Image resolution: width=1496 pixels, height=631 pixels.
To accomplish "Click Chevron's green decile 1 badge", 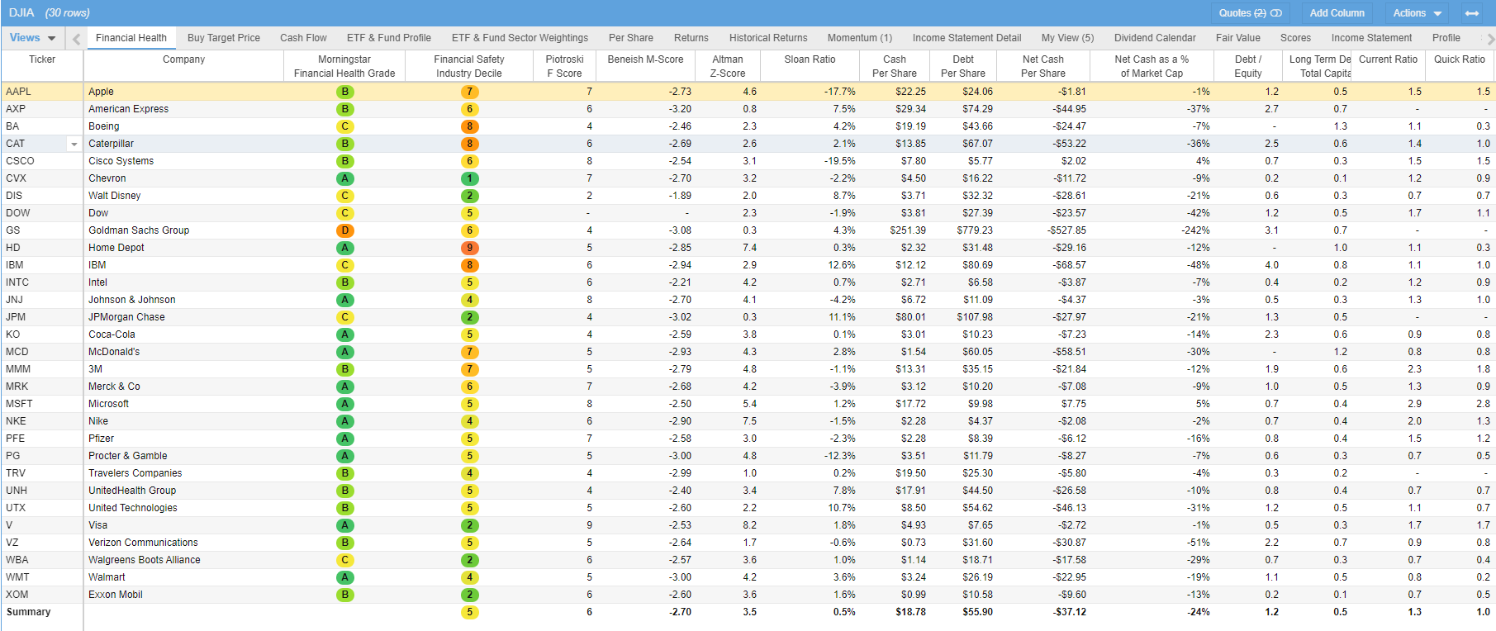I will 469,178.
